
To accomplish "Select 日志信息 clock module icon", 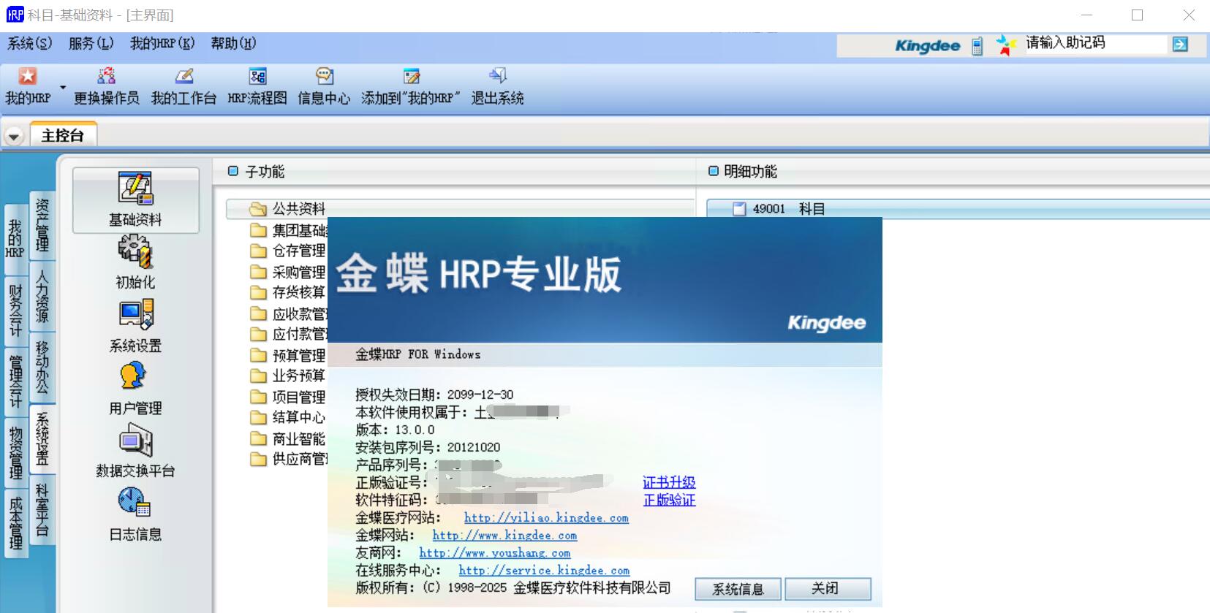I will tap(134, 503).
